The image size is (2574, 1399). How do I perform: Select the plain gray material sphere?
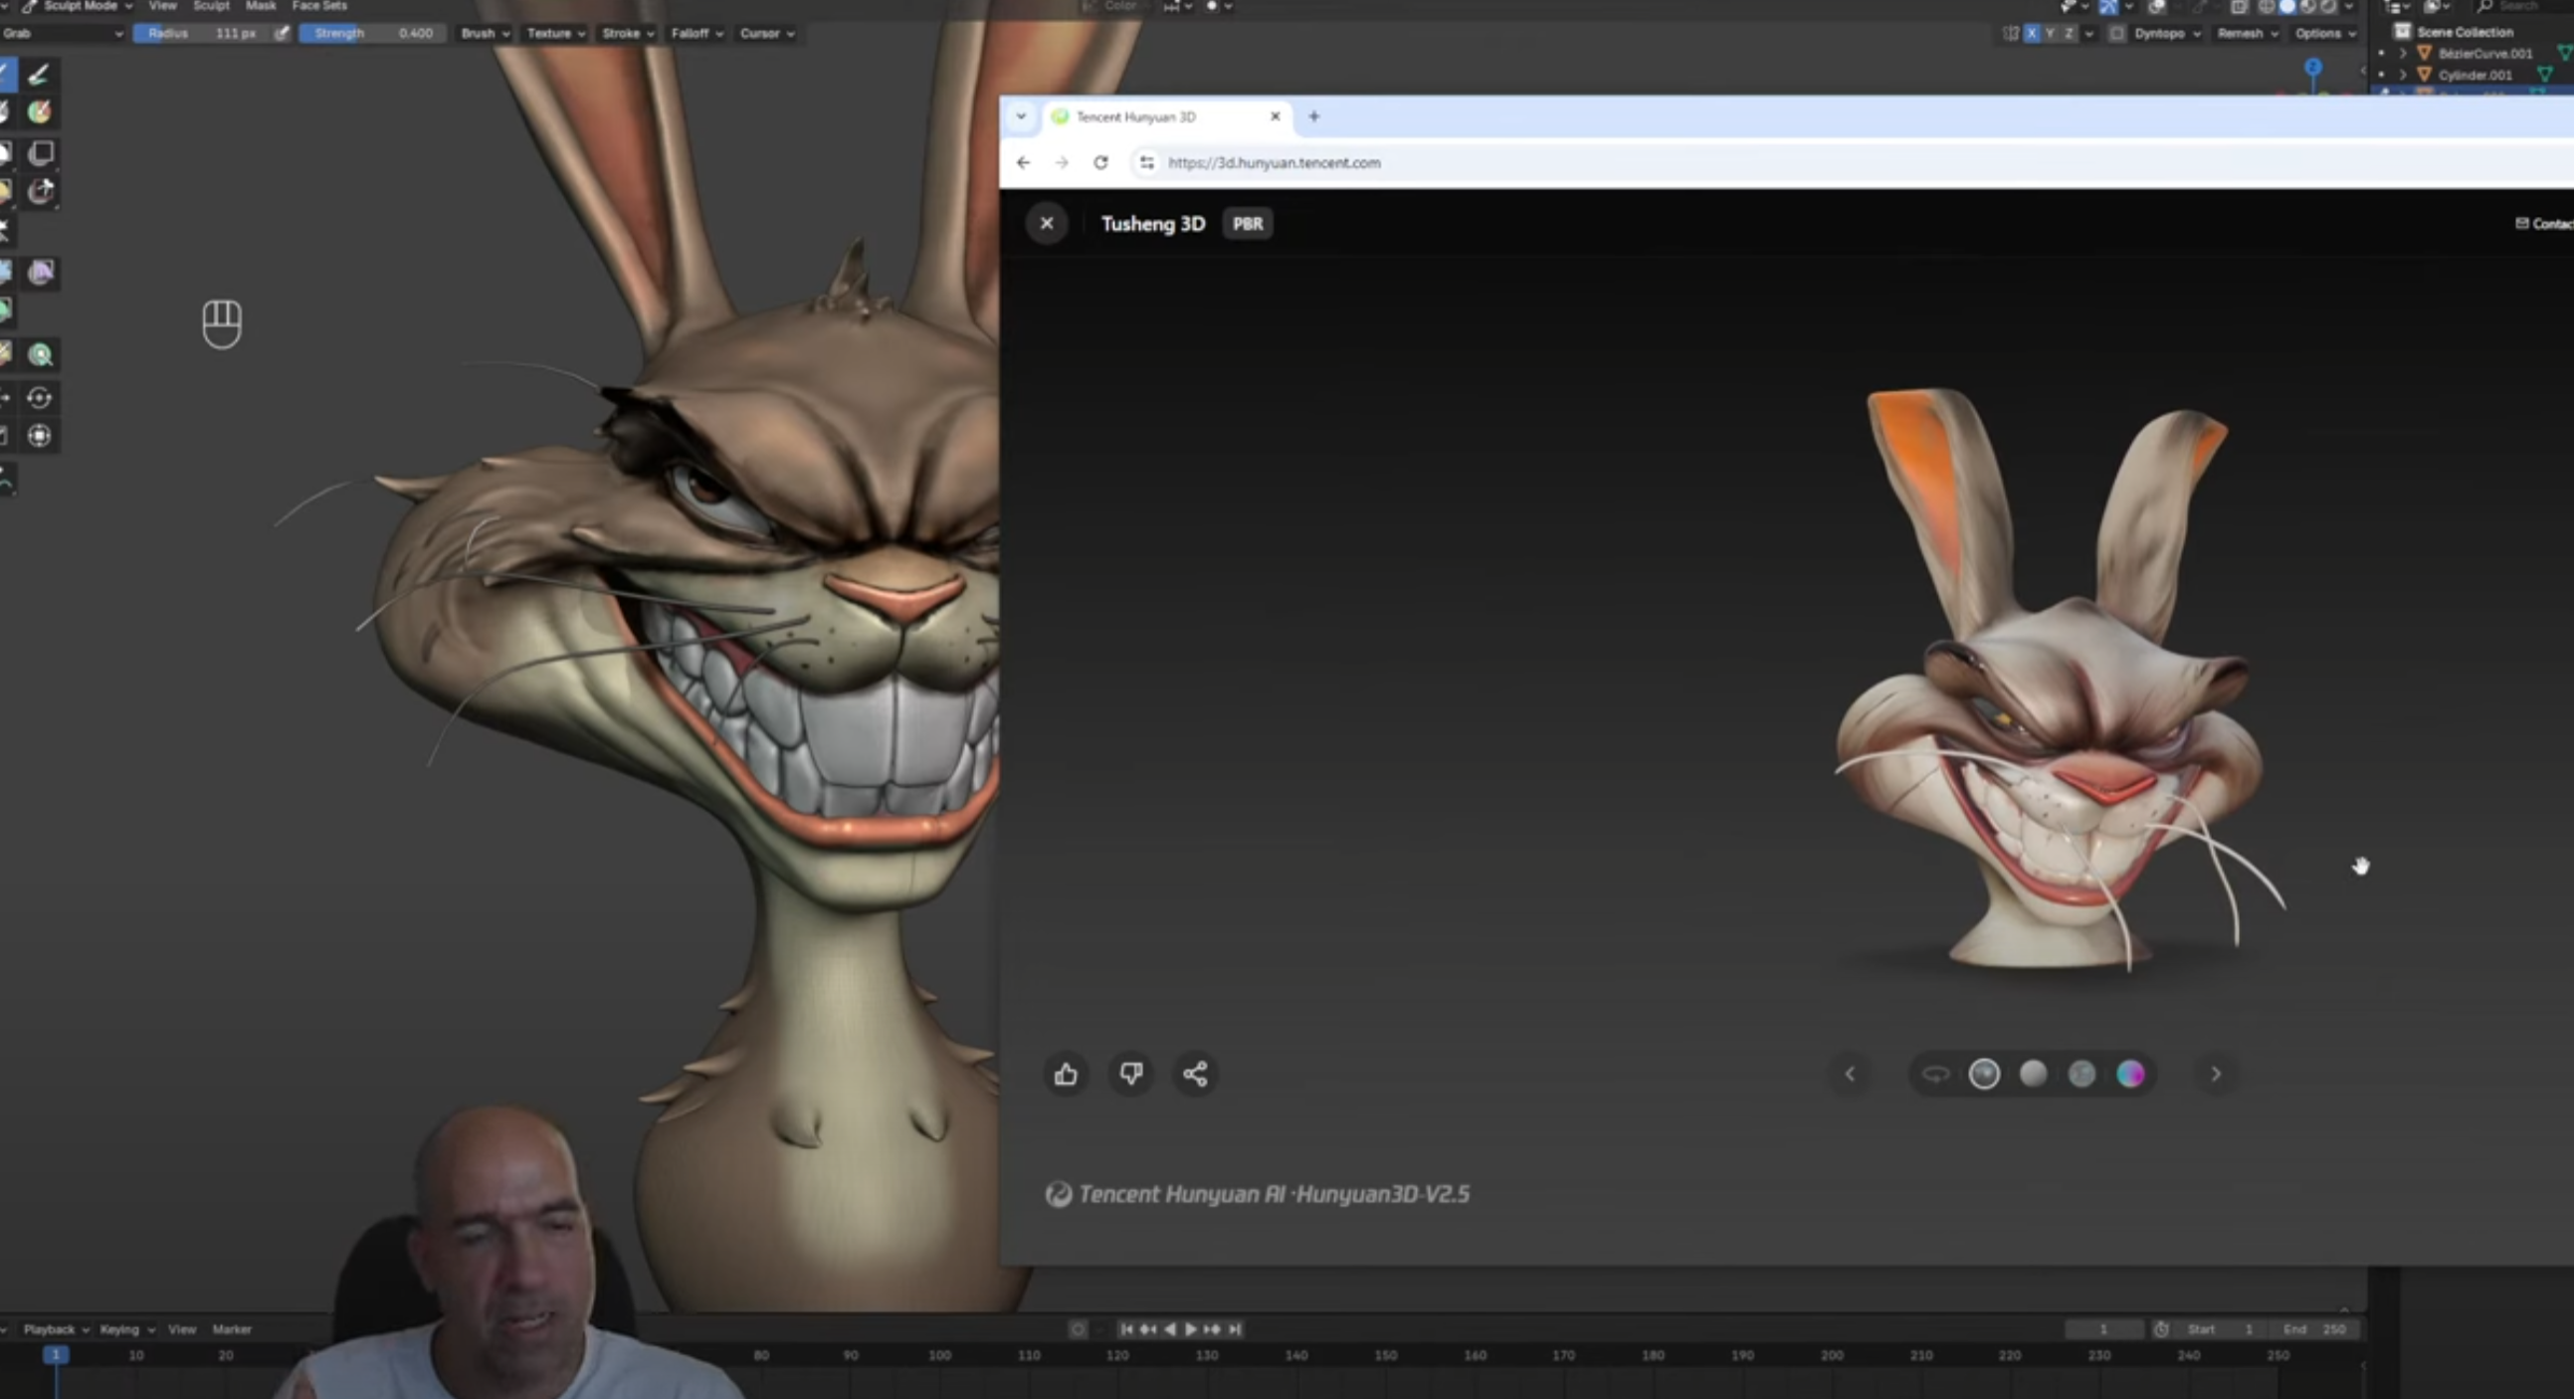2033,1075
